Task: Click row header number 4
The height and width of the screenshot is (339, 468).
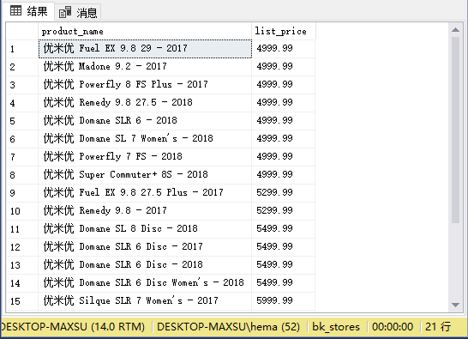Action: (x=22, y=102)
